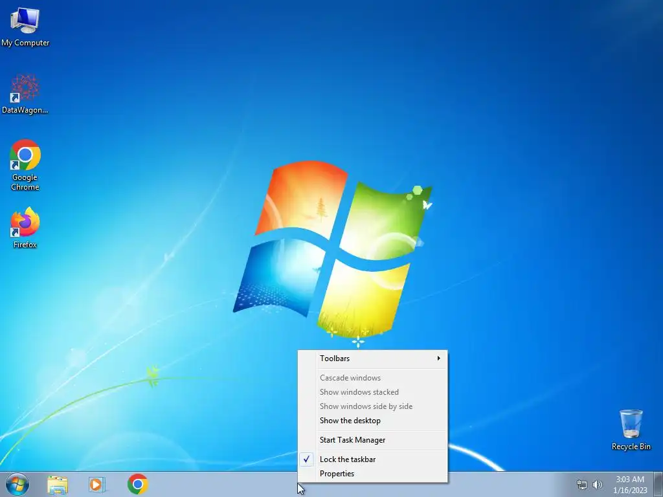This screenshot has height=497, width=663.
Task: Select the My Computer desktop icon
Action: tap(25, 27)
